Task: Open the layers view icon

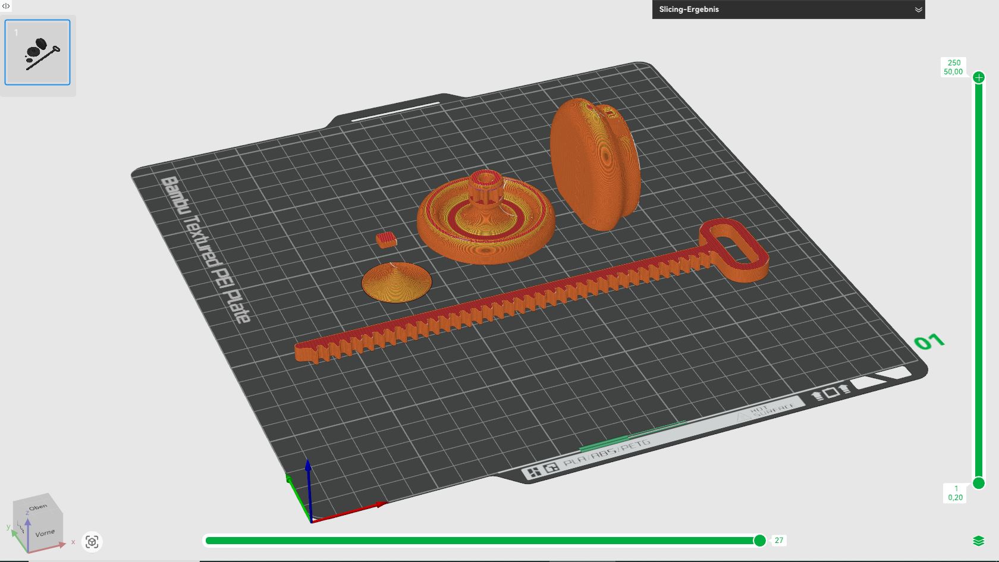Action: 979,541
